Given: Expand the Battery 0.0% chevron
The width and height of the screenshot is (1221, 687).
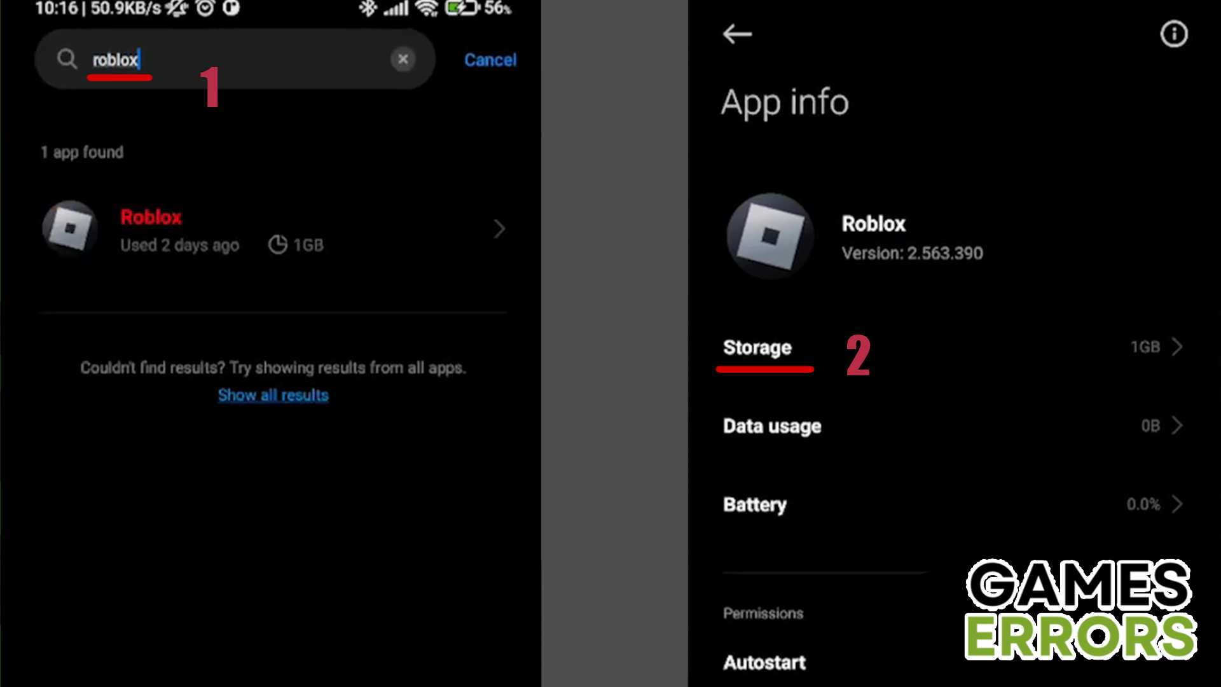Looking at the screenshot, I should [x=1177, y=504].
